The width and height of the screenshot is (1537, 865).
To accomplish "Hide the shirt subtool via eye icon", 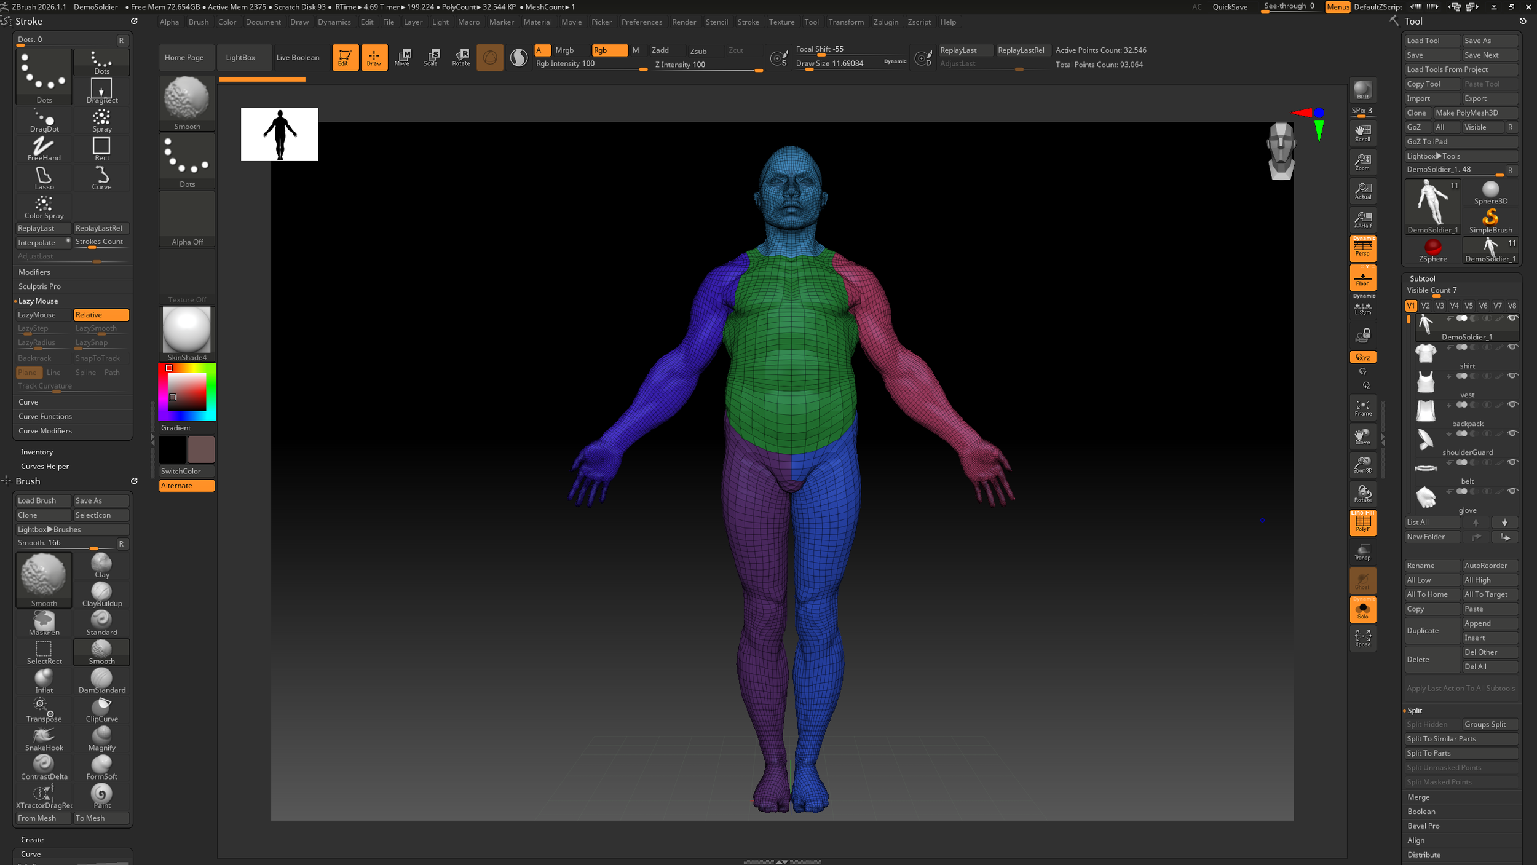I will click(1512, 347).
